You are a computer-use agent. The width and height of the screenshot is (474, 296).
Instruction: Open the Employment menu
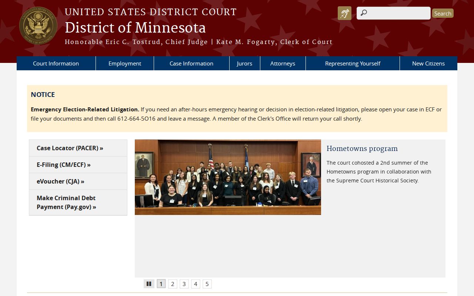coord(125,63)
